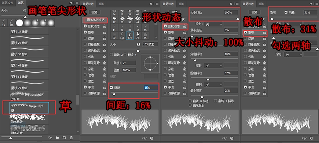Click lock icon beside 传递 in tip shape panel
319x143 pixels.
[104, 57]
